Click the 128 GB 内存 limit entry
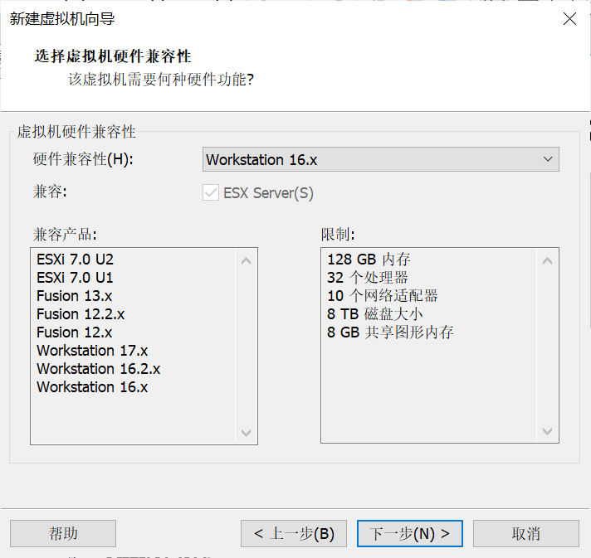The image size is (591, 558). tap(369, 260)
